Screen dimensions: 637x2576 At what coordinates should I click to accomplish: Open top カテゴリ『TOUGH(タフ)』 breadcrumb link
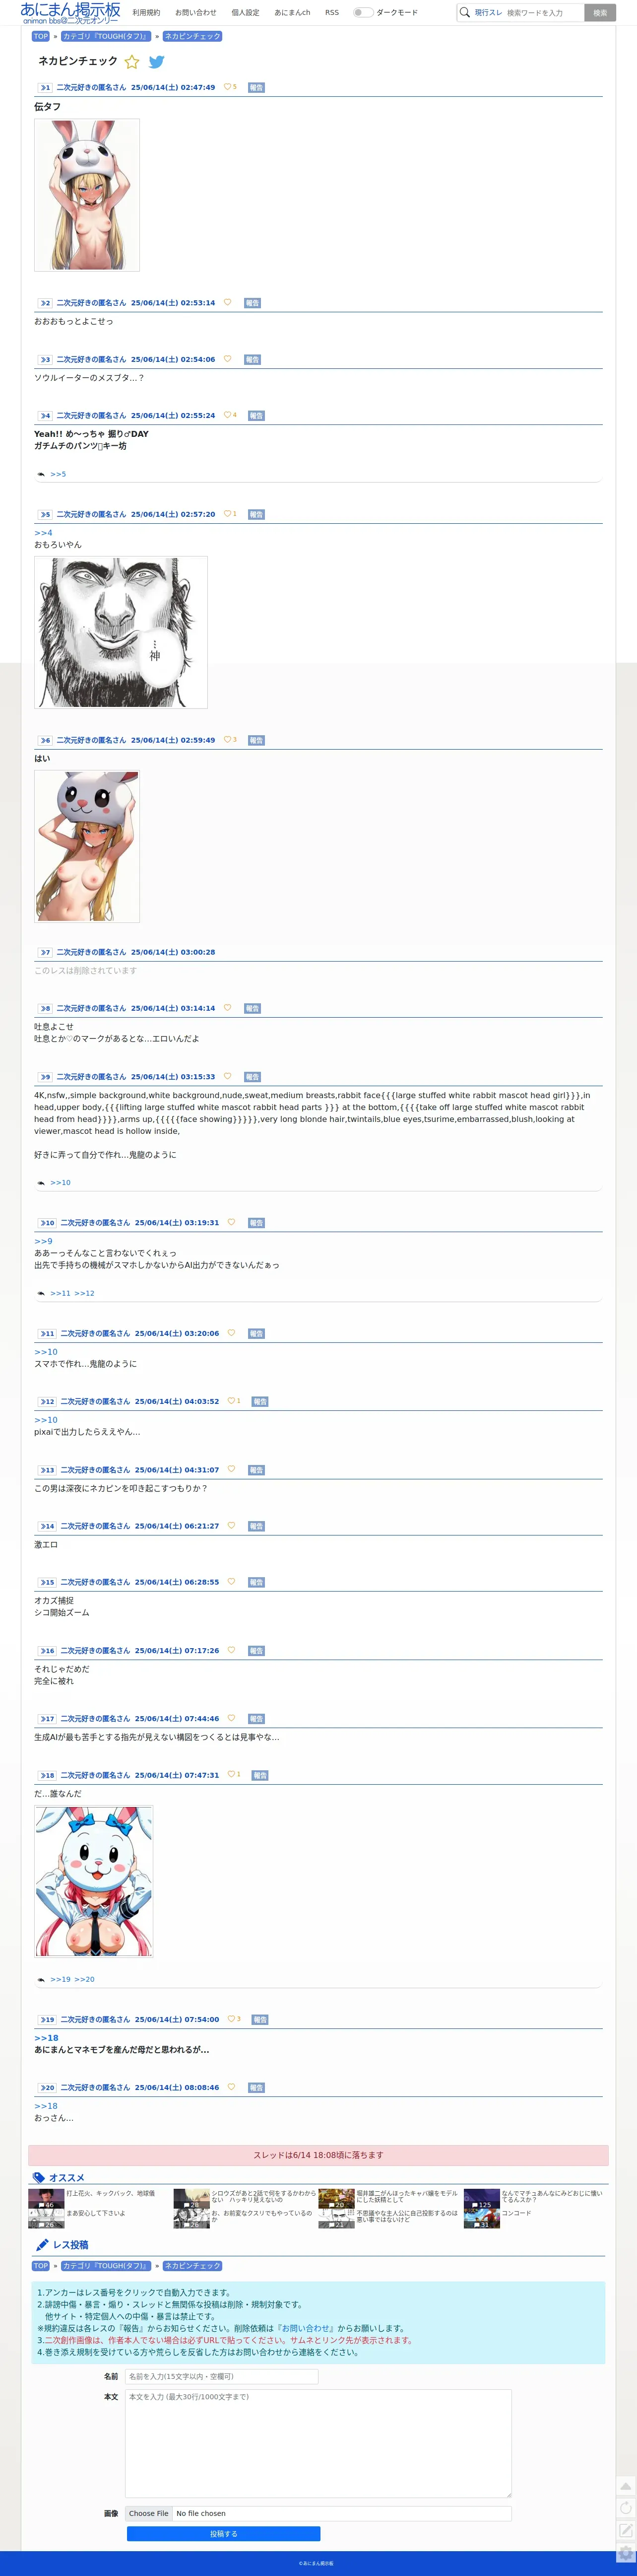[x=106, y=36]
